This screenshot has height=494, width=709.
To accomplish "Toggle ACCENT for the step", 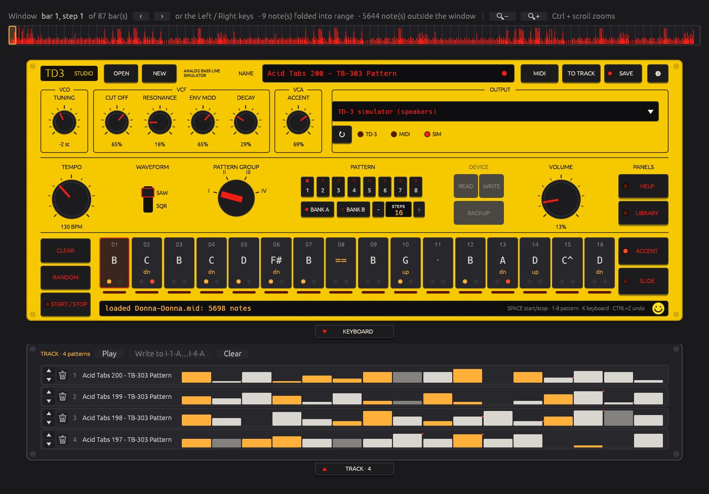I will [x=643, y=251].
